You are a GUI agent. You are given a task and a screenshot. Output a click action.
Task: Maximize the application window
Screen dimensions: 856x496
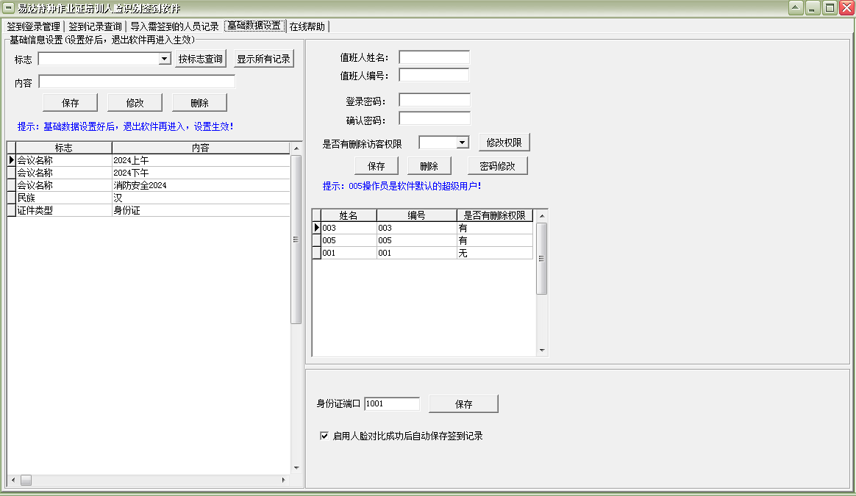(x=830, y=7)
